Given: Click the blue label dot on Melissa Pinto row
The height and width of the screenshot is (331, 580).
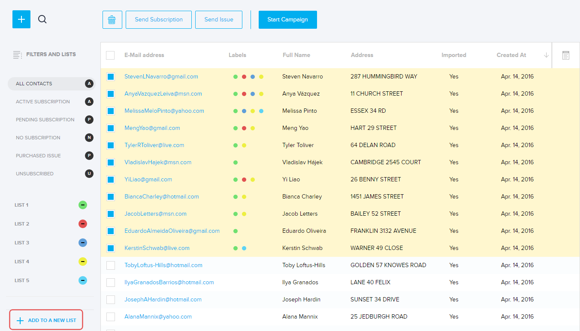Looking at the screenshot, I should [x=244, y=111].
